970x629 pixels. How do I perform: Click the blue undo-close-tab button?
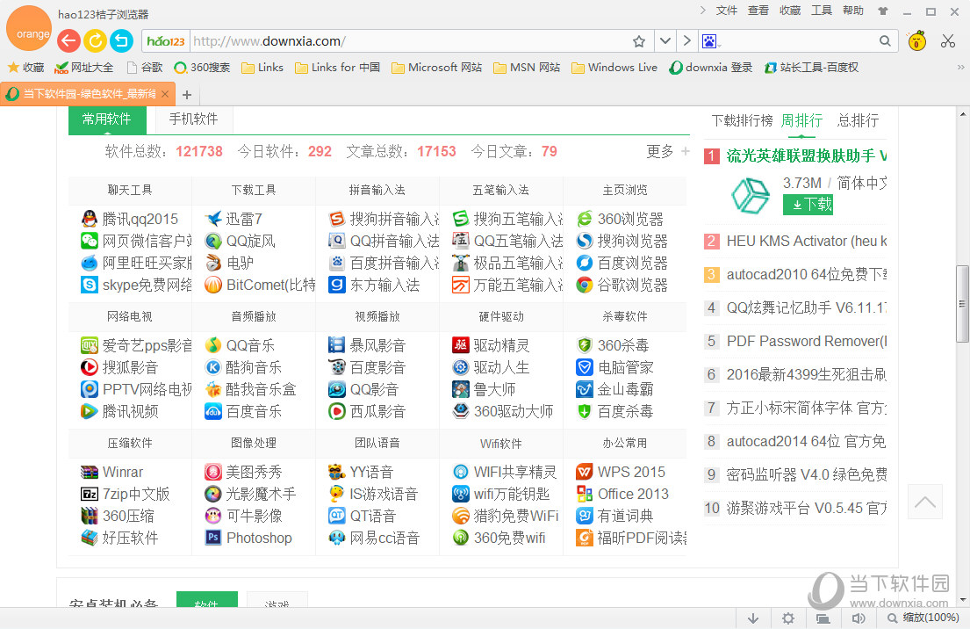click(x=121, y=41)
